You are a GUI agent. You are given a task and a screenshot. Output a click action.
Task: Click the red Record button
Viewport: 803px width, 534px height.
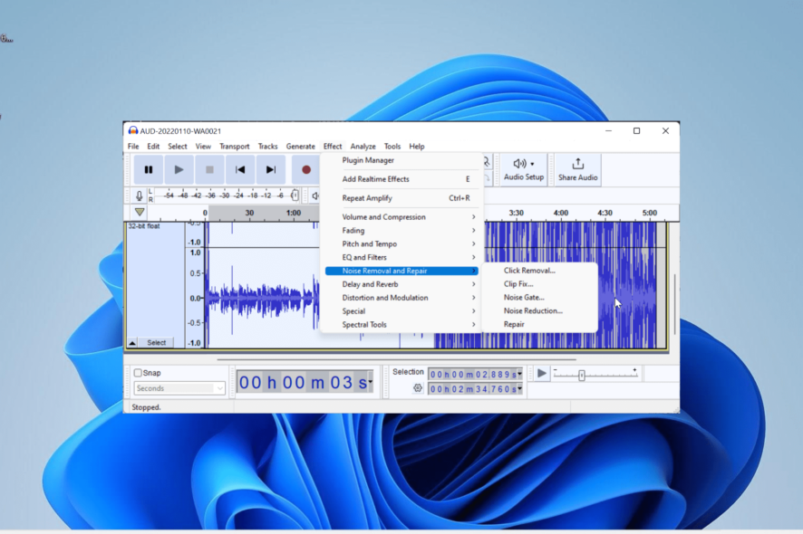click(x=305, y=170)
